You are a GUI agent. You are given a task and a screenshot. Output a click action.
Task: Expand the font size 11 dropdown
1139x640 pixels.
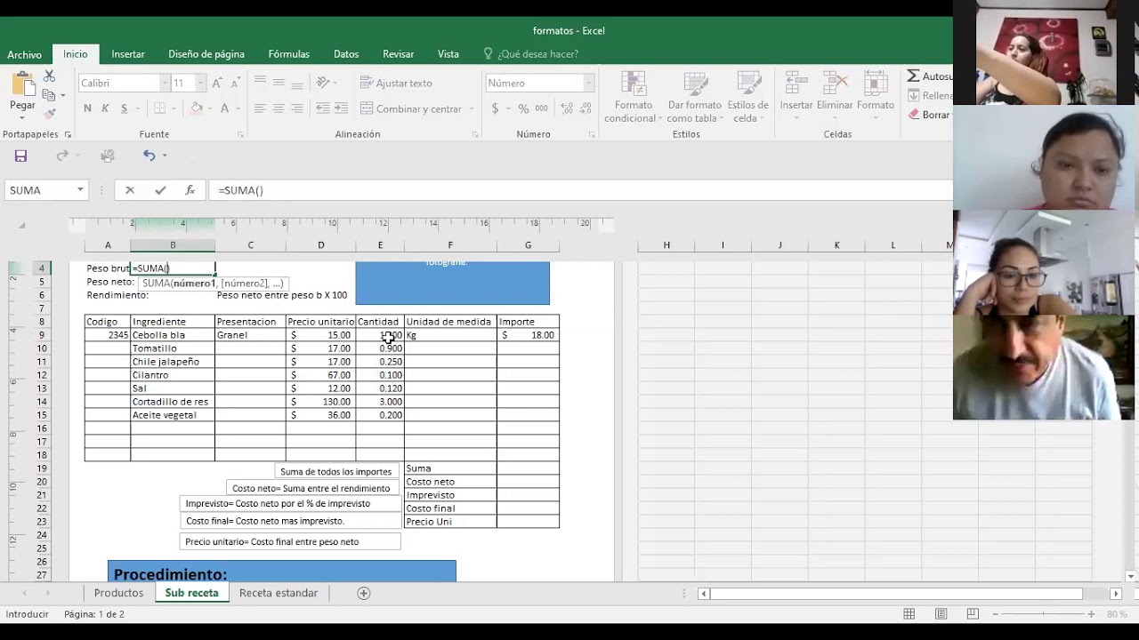tap(200, 83)
